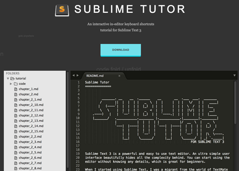The height and width of the screenshot is (171, 239).
Task: Click file icon beside chapter_2_2.md
Action: 16,137
